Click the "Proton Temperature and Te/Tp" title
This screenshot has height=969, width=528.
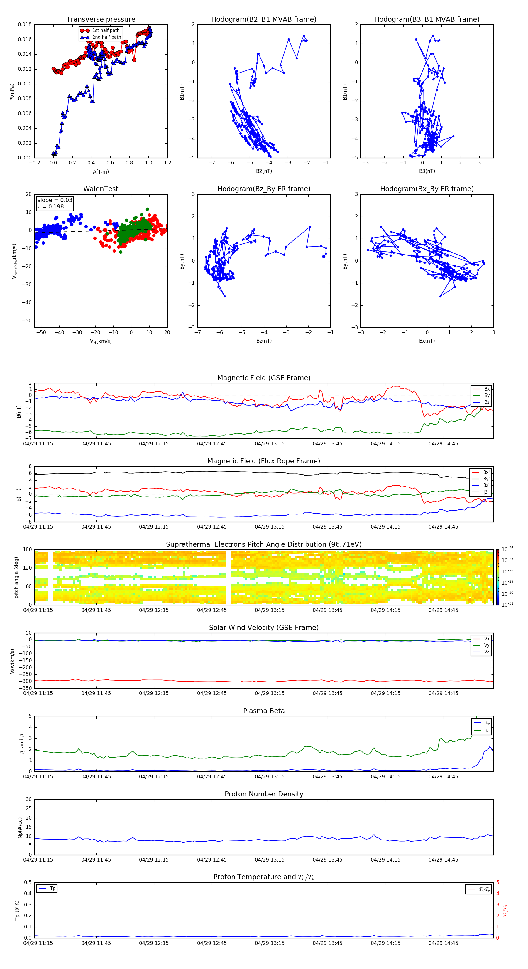(x=264, y=877)
